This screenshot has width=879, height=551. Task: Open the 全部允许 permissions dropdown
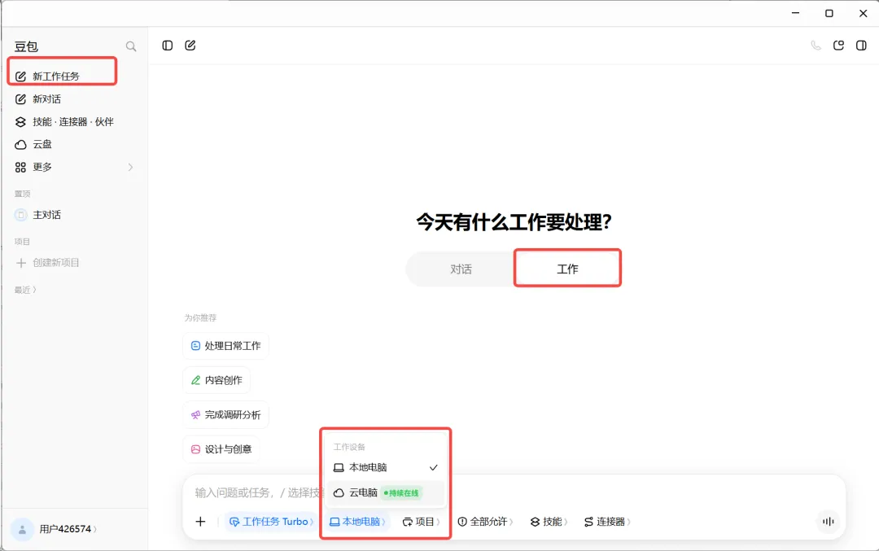(485, 522)
